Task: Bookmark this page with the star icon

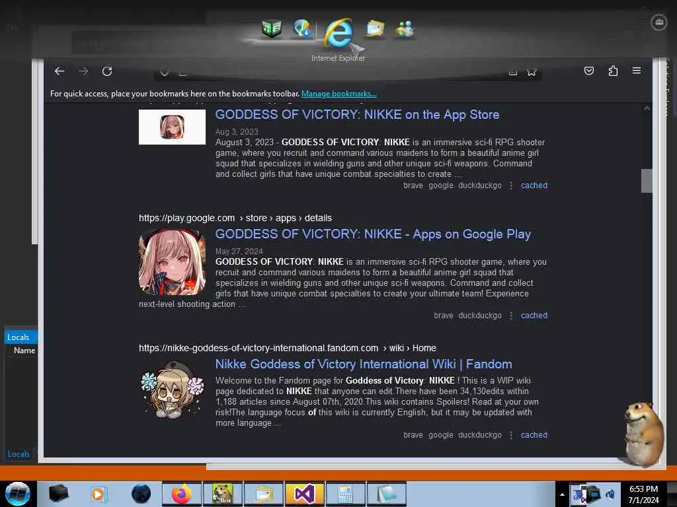Action: coord(532,71)
